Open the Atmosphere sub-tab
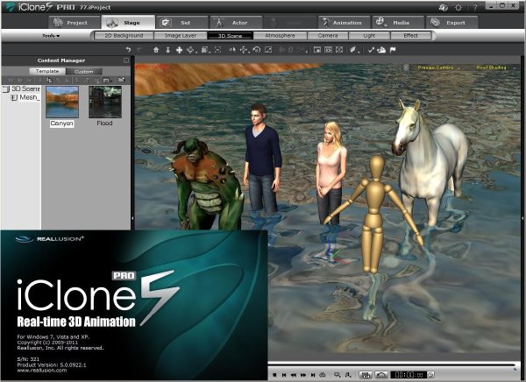This screenshot has width=526, height=382. point(280,36)
